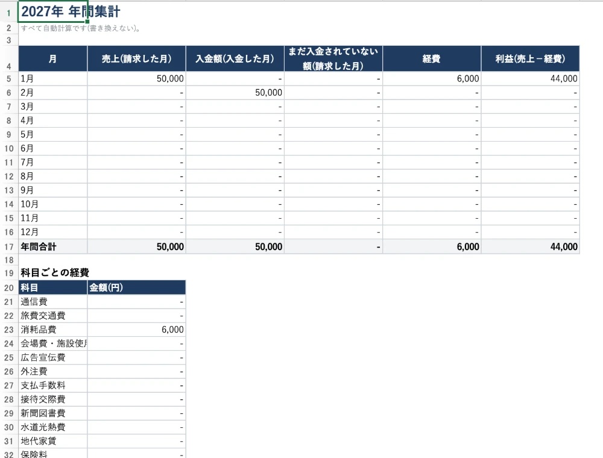Image resolution: width=603 pixels, height=458 pixels.
Task: Select row header 20
Action: pyautogui.click(x=9, y=287)
